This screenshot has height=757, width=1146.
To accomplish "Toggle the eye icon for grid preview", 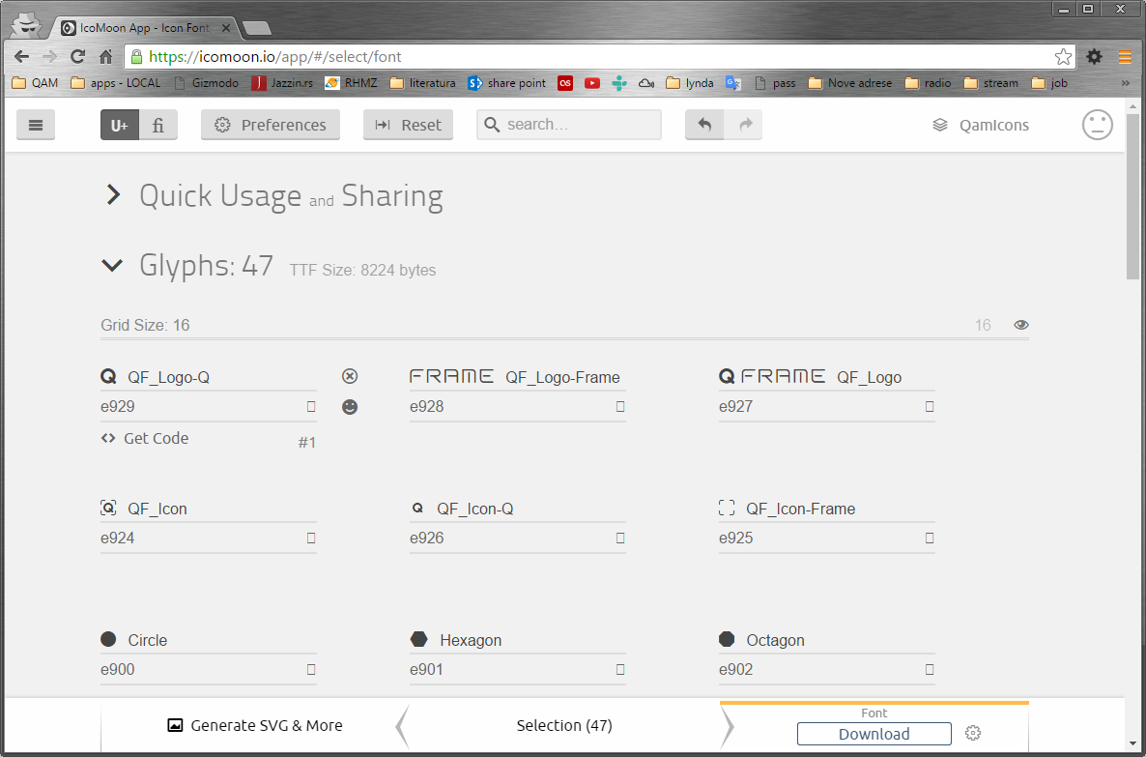I will (1021, 325).
